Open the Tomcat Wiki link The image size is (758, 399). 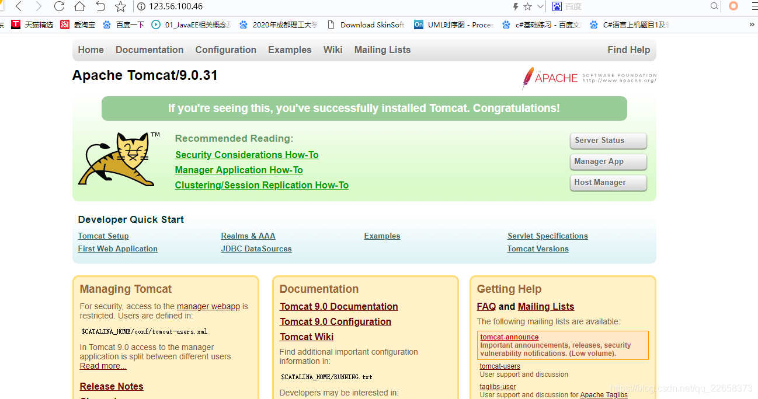[307, 337]
